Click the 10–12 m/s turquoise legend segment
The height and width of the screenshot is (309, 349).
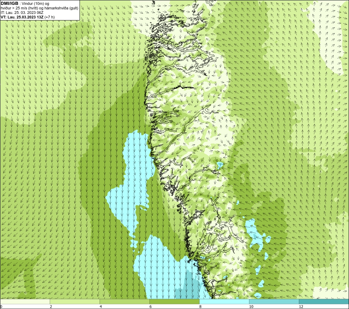(274, 302)
